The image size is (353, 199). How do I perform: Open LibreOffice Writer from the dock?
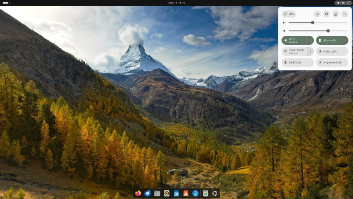(x=176, y=193)
